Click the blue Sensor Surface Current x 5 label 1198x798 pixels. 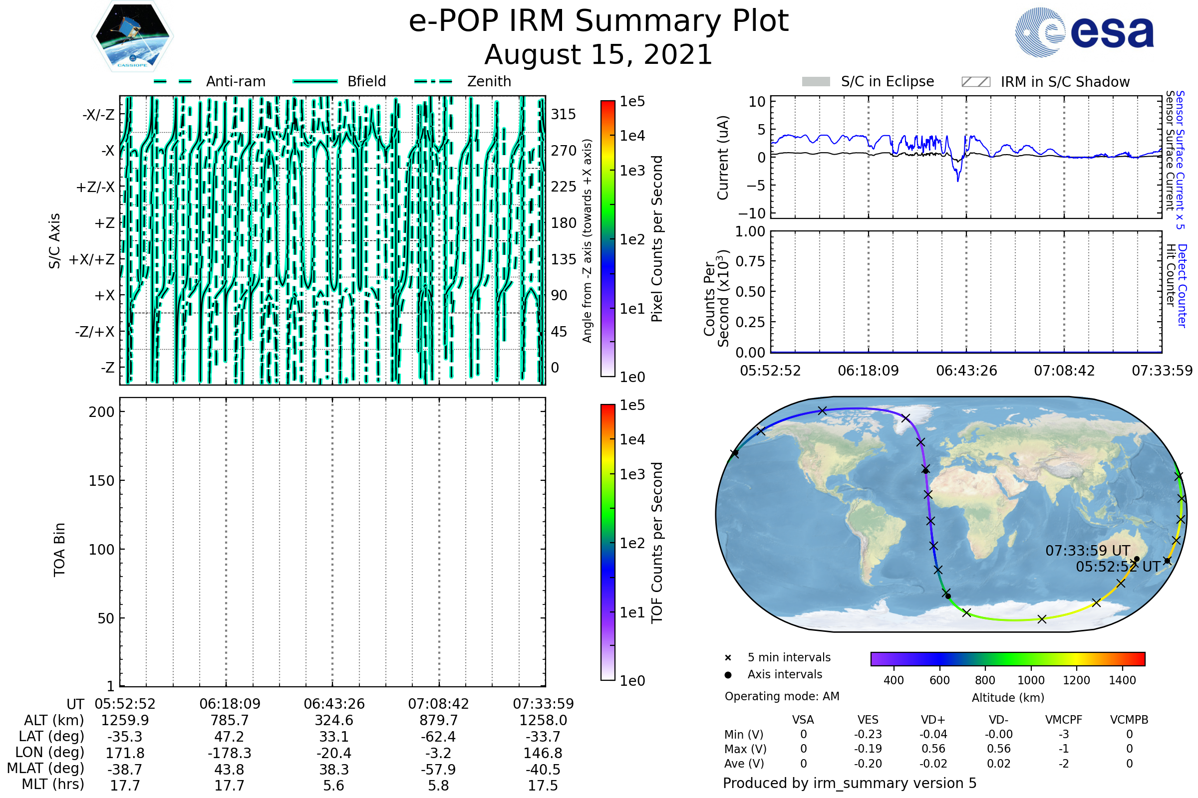tap(1180, 160)
